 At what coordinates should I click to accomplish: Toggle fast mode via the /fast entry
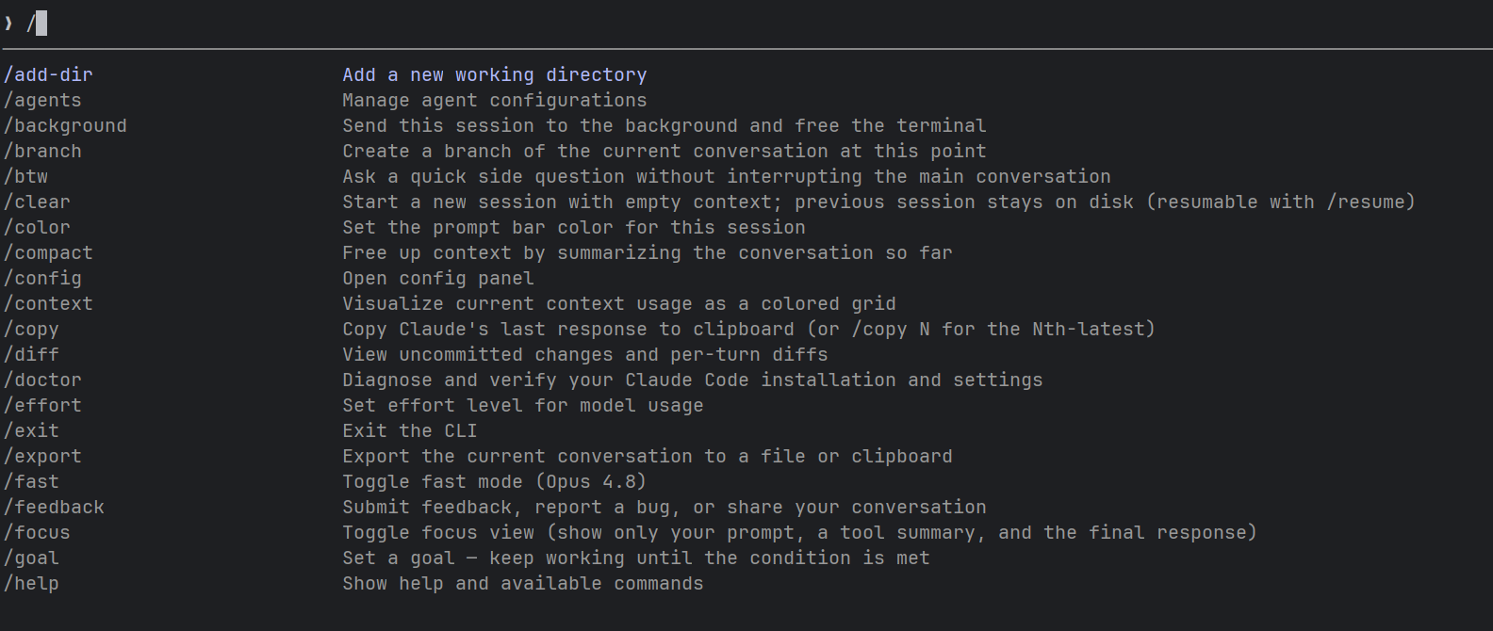pos(31,481)
